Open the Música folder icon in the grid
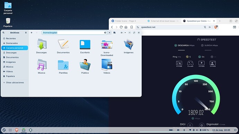This screenshot has width=239, height=134. pyautogui.click(x=42, y=66)
